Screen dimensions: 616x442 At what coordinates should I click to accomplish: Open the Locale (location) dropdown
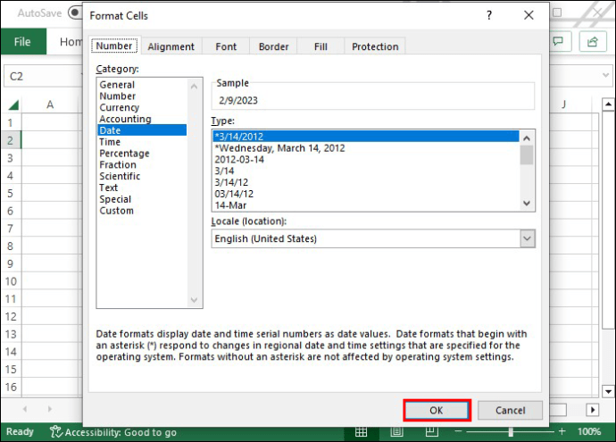(x=527, y=238)
